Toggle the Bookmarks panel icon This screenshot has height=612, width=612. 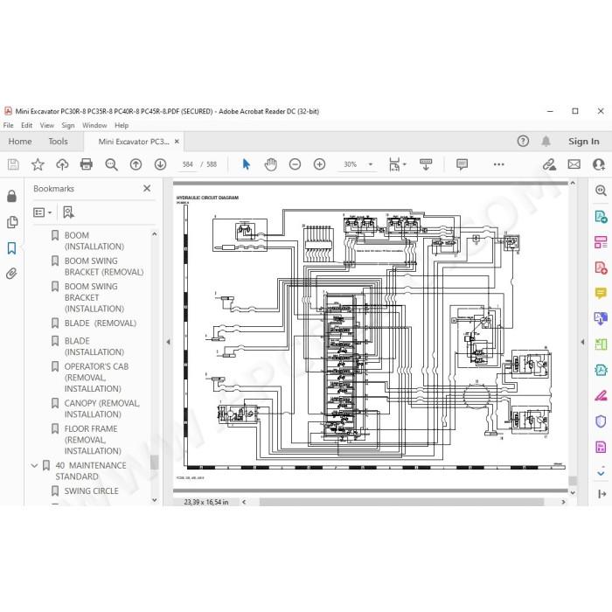click(11, 247)
